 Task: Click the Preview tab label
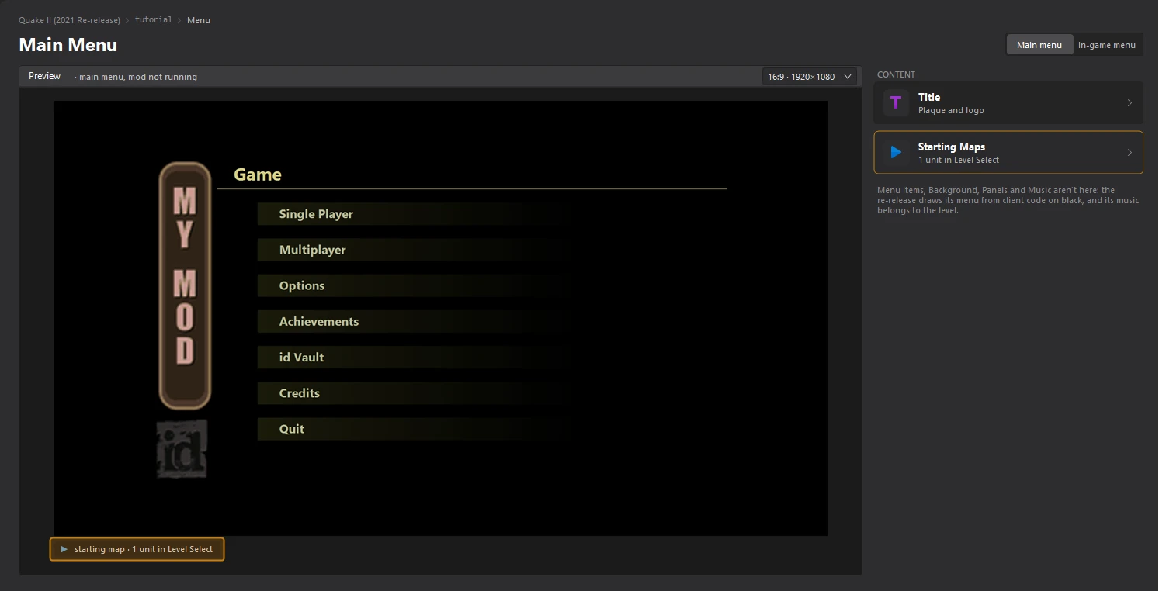[44, 76]
